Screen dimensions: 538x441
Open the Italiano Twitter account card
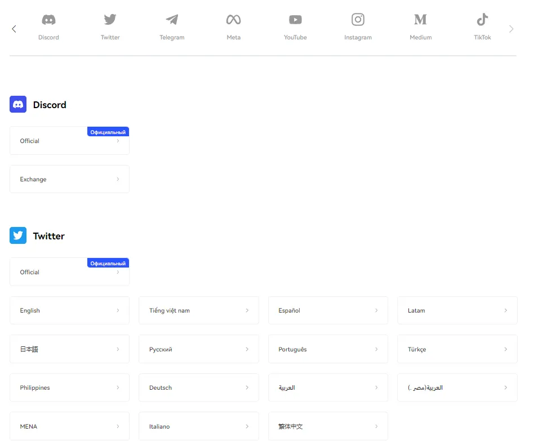pos(198,426)
